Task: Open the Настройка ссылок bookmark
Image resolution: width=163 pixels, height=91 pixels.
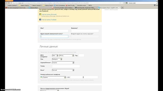Action: click(81, 5)
